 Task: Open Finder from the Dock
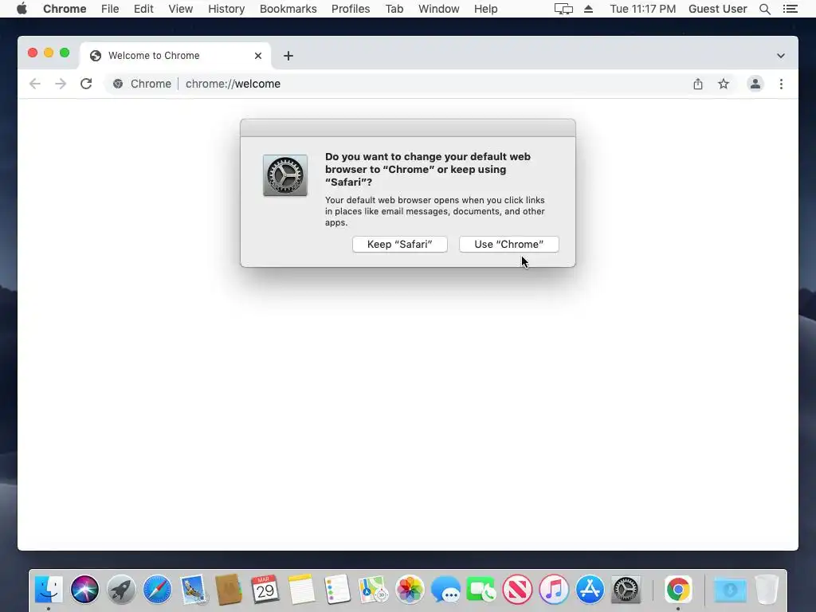pos(49,590)
